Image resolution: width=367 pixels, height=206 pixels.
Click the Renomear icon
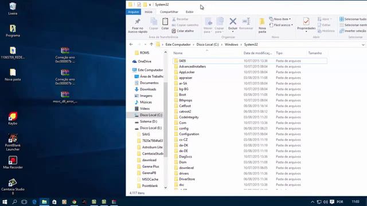pyautogui.click(x=246, y=22)
